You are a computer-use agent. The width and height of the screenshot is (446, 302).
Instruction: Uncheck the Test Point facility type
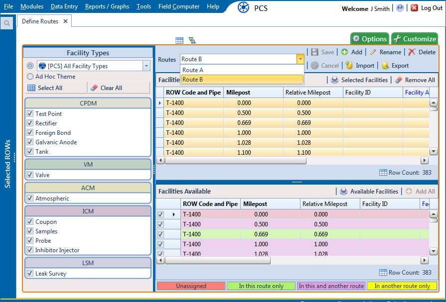click(30, 113)
